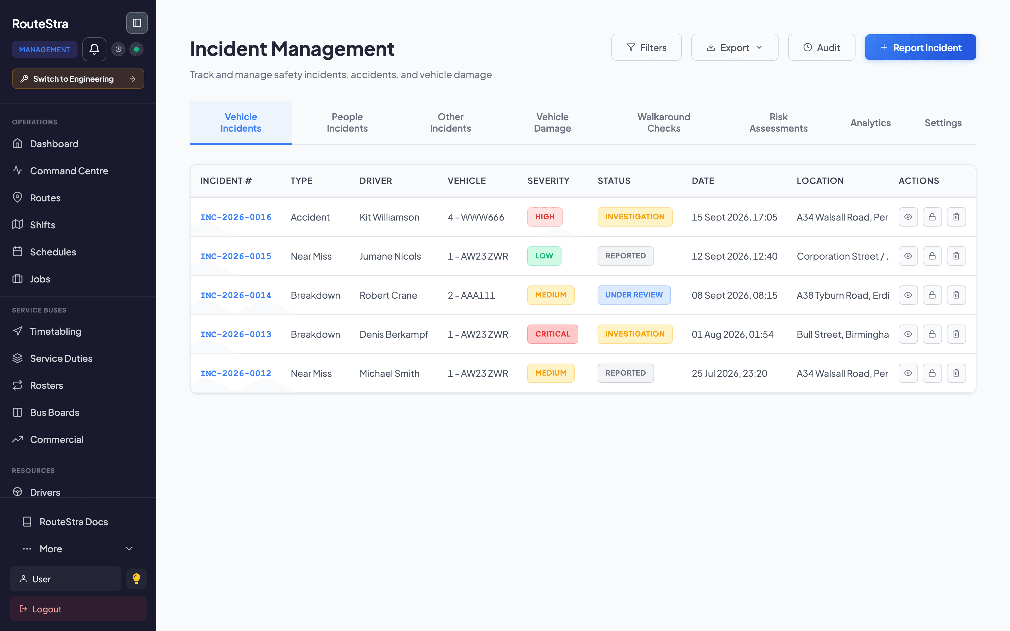Lock incident INC-2026-0015

point(932,256)
